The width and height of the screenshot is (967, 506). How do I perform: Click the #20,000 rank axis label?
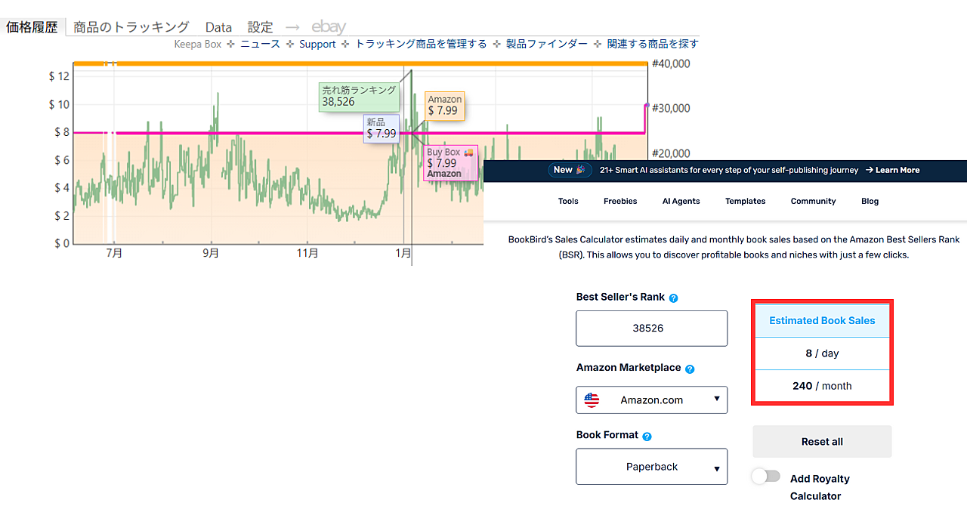pyautogui.click(x=671, y=153)
